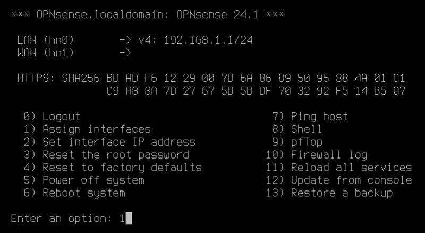The width and height of the screenshot is (425, 233).
Task: Click the Restore a backup option
Action: tap(342, 193)
